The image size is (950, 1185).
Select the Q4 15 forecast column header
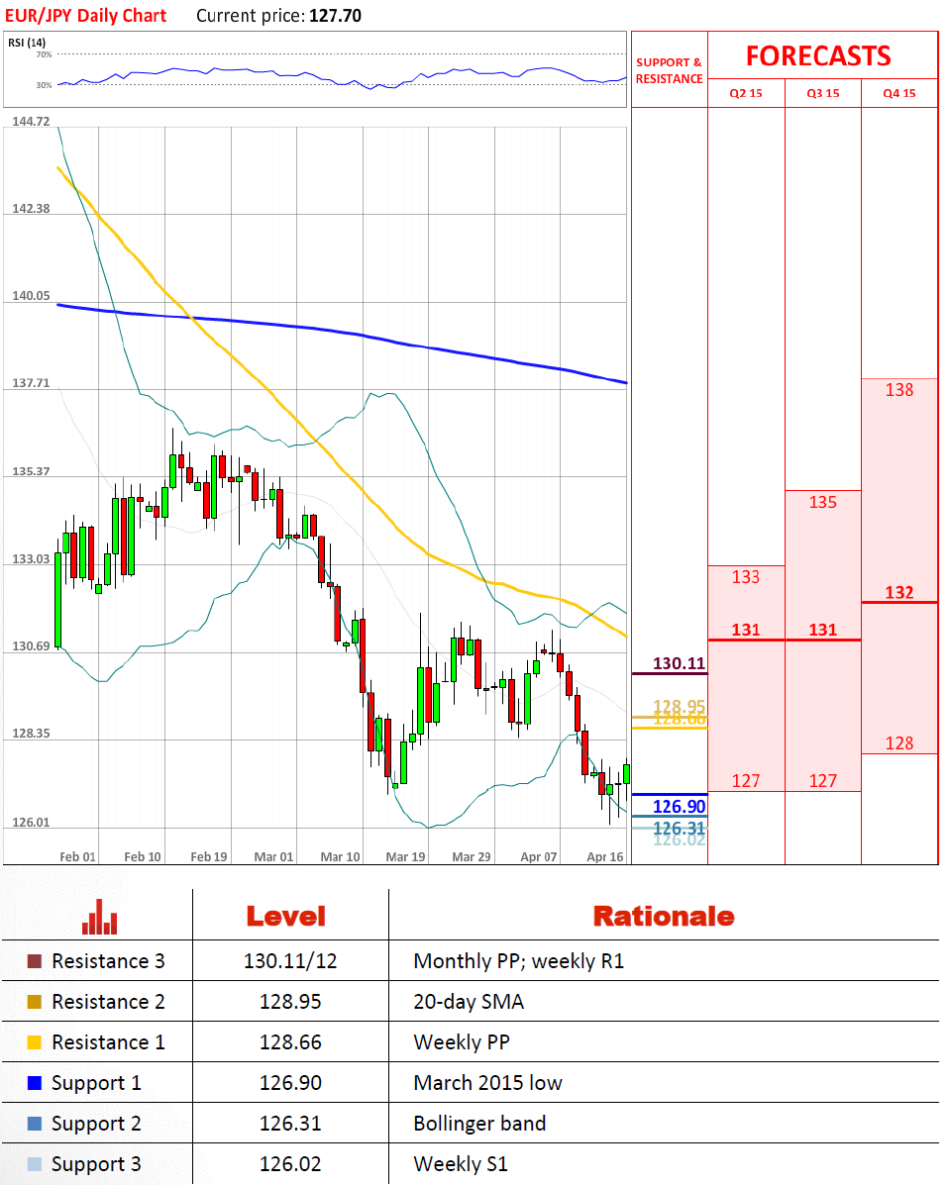point(899,93)
